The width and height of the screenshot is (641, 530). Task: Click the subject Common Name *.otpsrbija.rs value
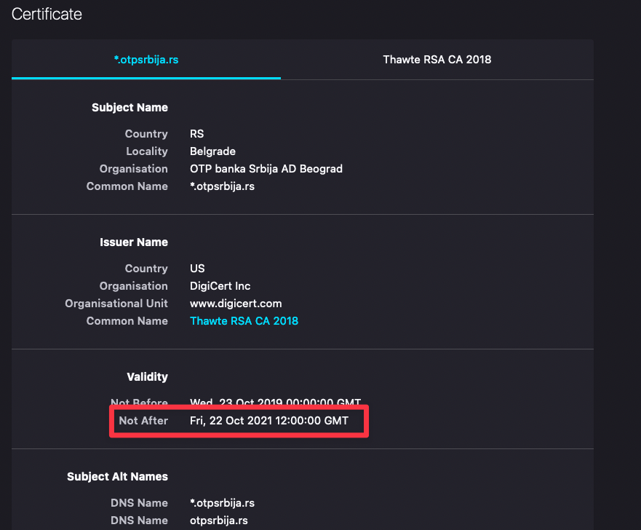tap(222, 186)
